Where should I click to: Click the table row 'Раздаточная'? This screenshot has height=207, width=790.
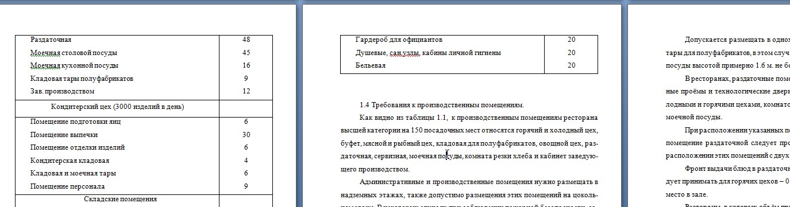[x=144, y=40]
